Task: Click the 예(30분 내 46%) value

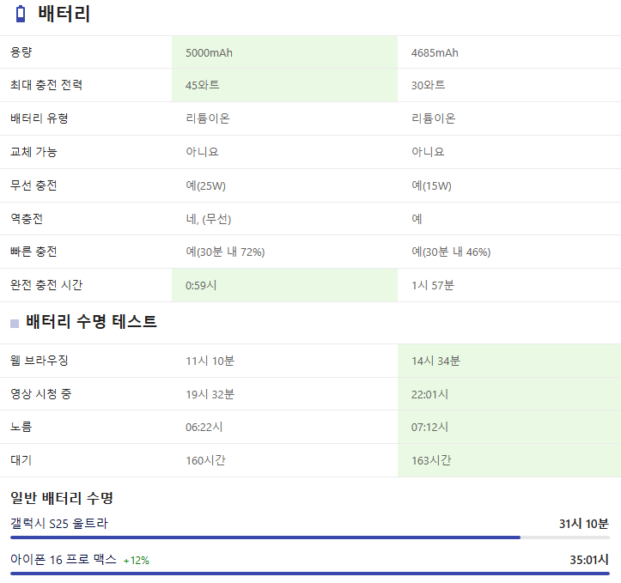Action: point(451,252)
